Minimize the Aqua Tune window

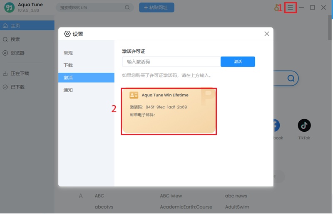point(301,7)
